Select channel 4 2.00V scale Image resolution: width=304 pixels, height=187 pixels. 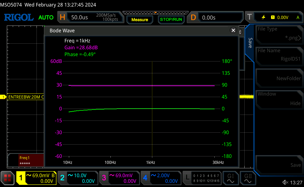coord(163,175)
